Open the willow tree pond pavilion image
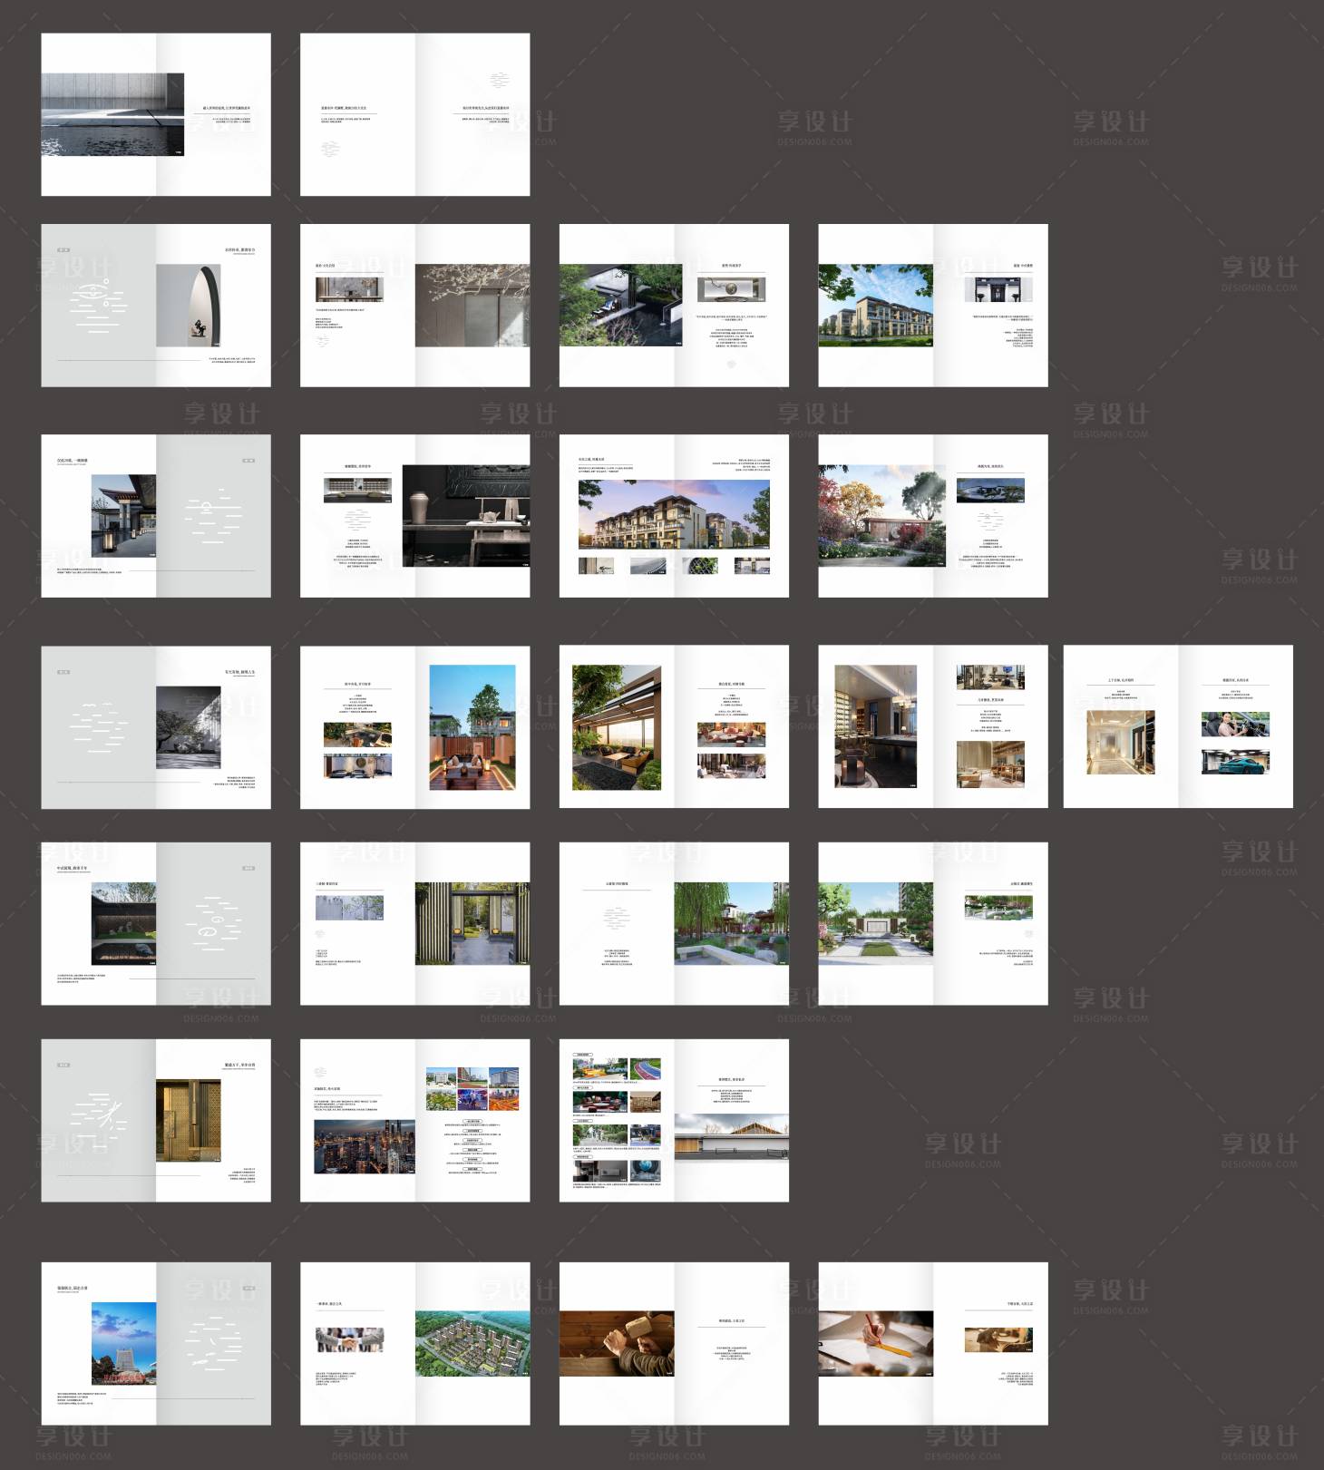The width and height of the screenshot is (1324, 1470). (731, 923)
